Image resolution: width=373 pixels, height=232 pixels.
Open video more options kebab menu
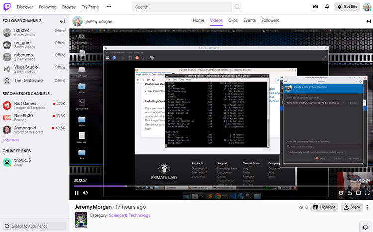pyautogui.click(x=367, y=207)
